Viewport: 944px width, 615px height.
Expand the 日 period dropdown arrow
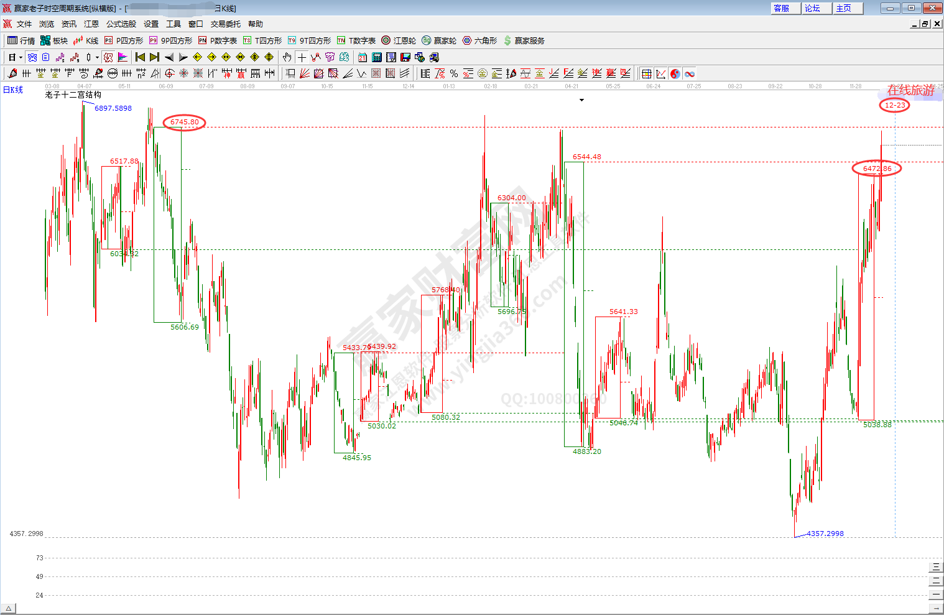(x=21, y=58)
